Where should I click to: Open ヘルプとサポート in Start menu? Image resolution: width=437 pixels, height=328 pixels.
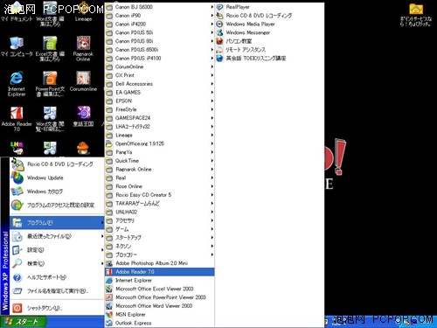57,277
